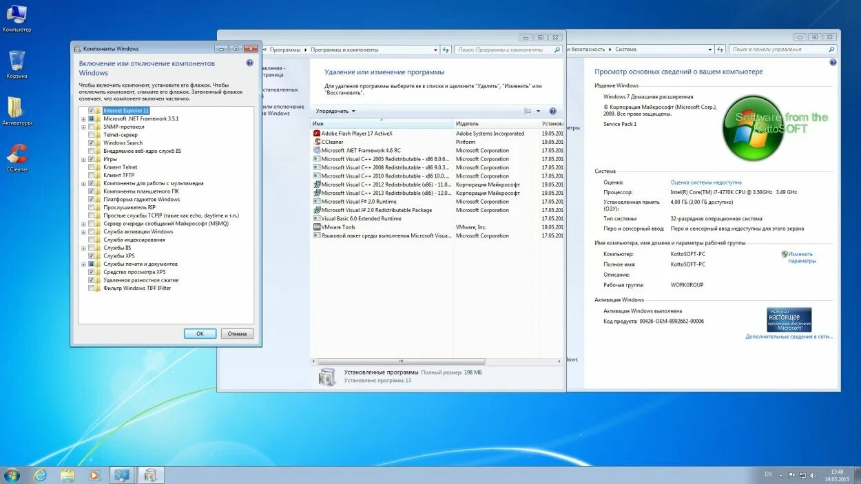Check the Фильтр Windows TIFF IFilter checkbox
This screenshot has height=484, width=861.
pyautogui.click(x=91, y=288)
